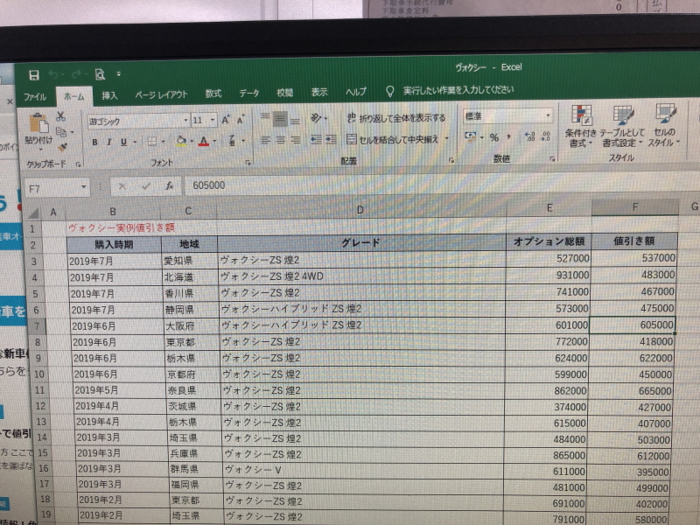The height and width of the screenshot is (525, 700).
Task: Open Fill Color dropdown arrow
Action: pos(192,142)
